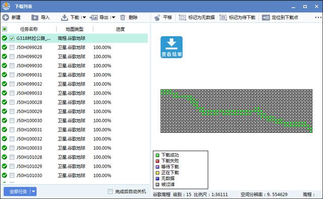Select the J50H100028 task row
This screenshot has height=199, width=323.
[75, 103]
